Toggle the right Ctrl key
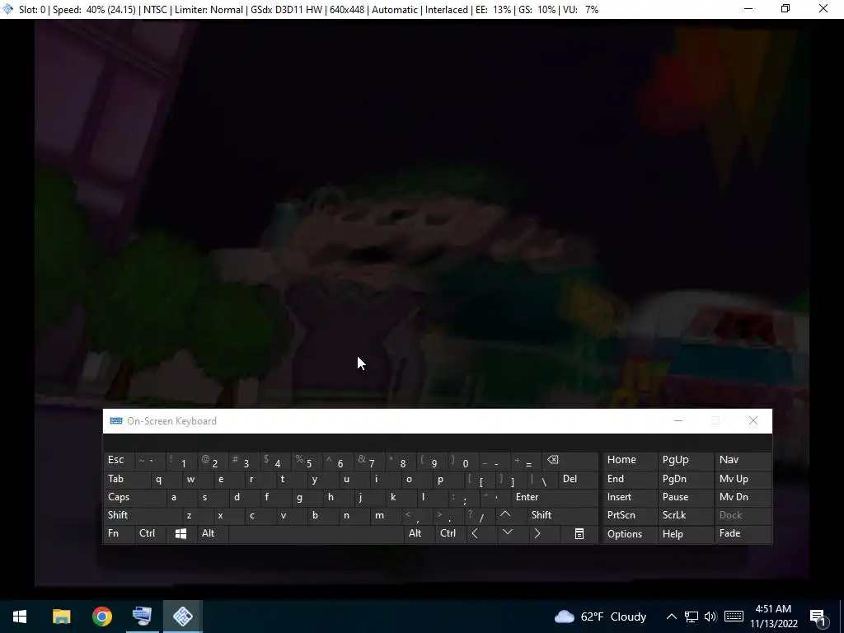The height and width of the screenshot is (633, 844). pyautogui.click(x=450, y=533)
